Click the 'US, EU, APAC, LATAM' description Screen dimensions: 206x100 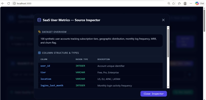pyautogui.click(x=109, y=79)
